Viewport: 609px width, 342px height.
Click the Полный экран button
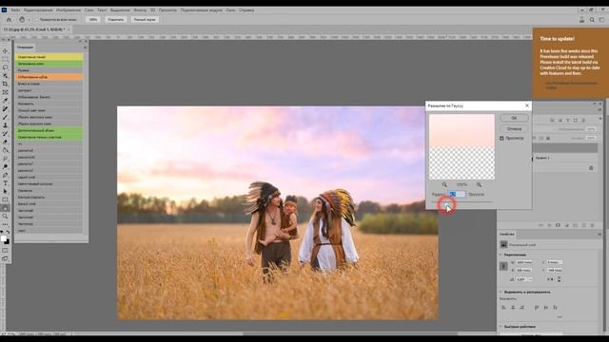click(145, 19)
